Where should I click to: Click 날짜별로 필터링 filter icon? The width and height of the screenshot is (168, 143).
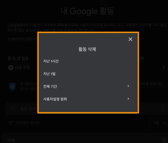(11, 122)
